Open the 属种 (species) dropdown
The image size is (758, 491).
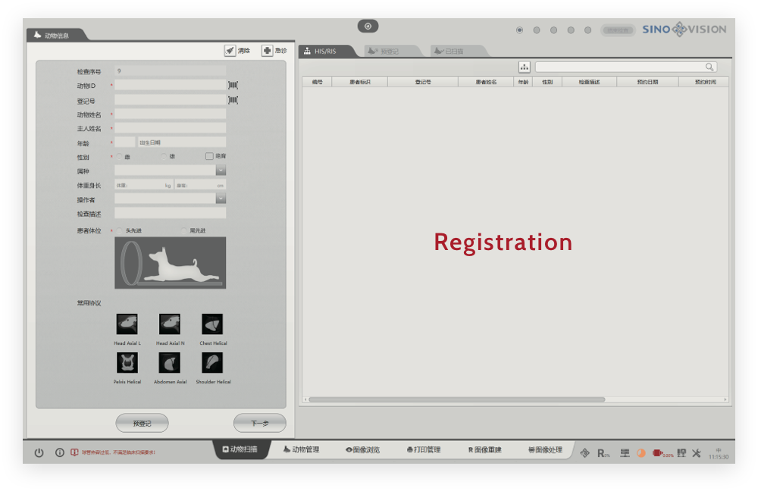(221, 171)
